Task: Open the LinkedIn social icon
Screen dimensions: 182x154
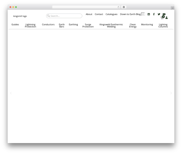Action: (x=149, y=14)
